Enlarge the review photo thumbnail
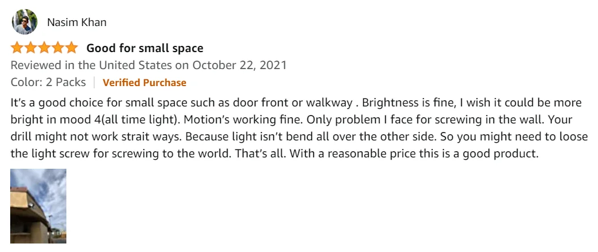598x252 pixels. coord(39,206)
